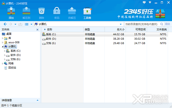Click the 44.02 GB total size cell
172x108 pixels.
(x=118, y=34)
